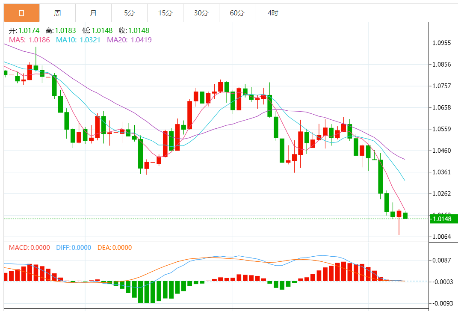Click the 收:1.0148 close value
The height and width of the screenshot is (311, 458).
pyautogui.click(x=134, y=30)
